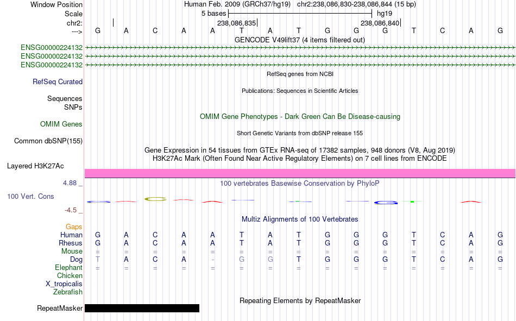
Task: Select the Scale label on the left
Action: tap(73, 14)
